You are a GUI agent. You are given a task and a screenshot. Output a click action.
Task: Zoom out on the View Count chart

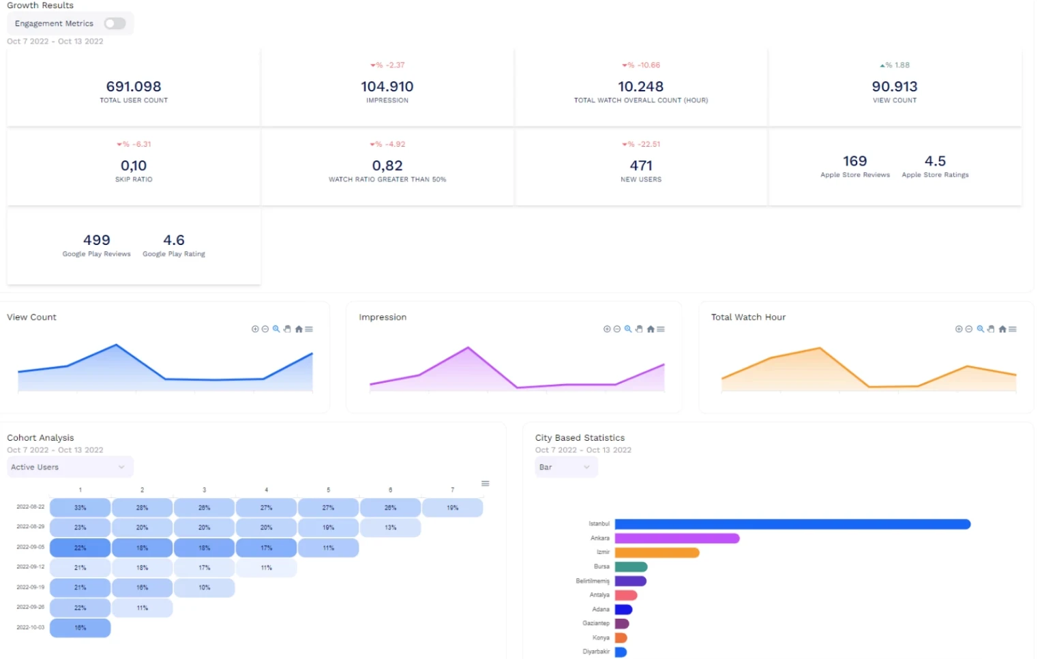coord(265,329)
